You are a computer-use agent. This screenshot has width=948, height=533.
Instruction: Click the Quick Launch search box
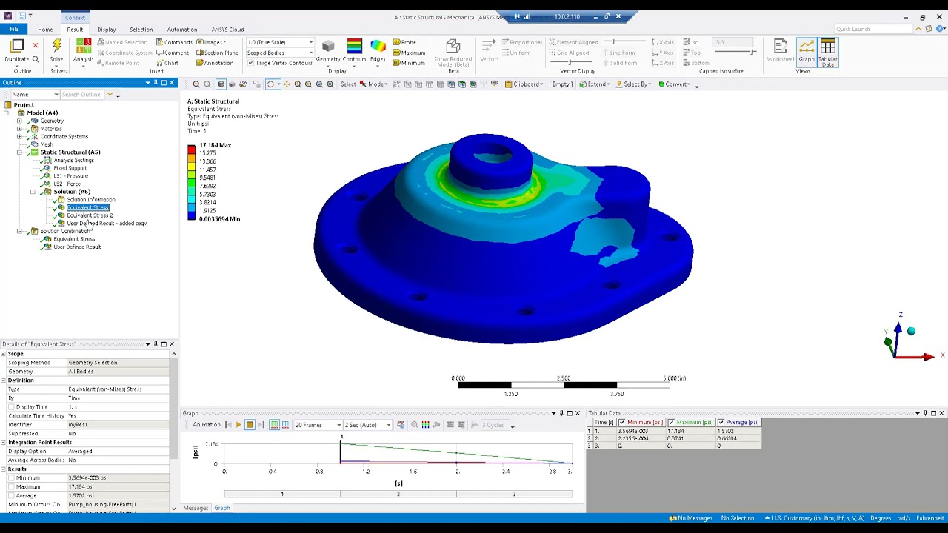pyautogui.click(x=875, y=29)
